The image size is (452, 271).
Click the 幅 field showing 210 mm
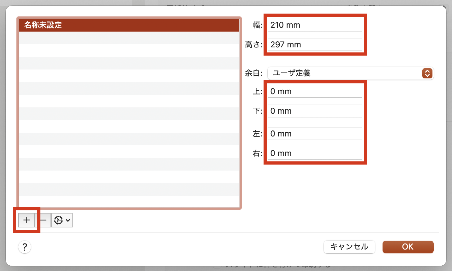pos(315,25)
